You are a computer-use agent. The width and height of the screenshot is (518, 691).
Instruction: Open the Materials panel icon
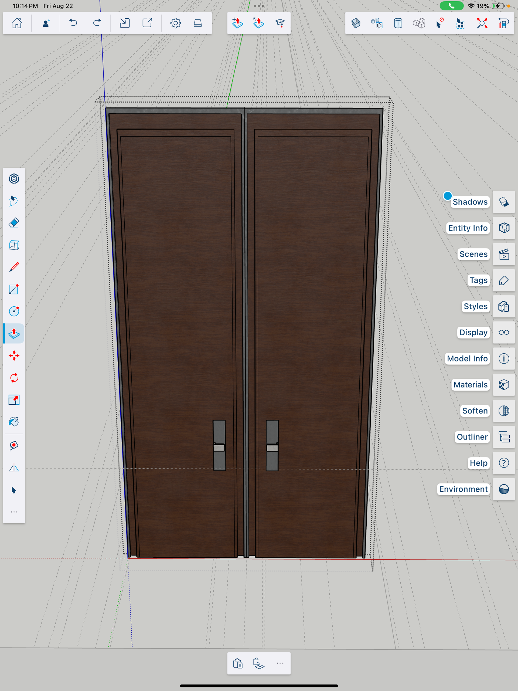pos(504,385)
